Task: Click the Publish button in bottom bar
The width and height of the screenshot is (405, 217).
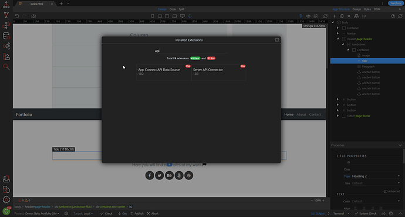Action: (137, 213)
